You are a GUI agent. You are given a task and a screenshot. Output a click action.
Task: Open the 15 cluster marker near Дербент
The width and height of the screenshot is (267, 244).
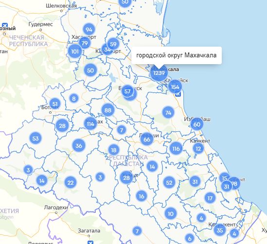point(224,178)
